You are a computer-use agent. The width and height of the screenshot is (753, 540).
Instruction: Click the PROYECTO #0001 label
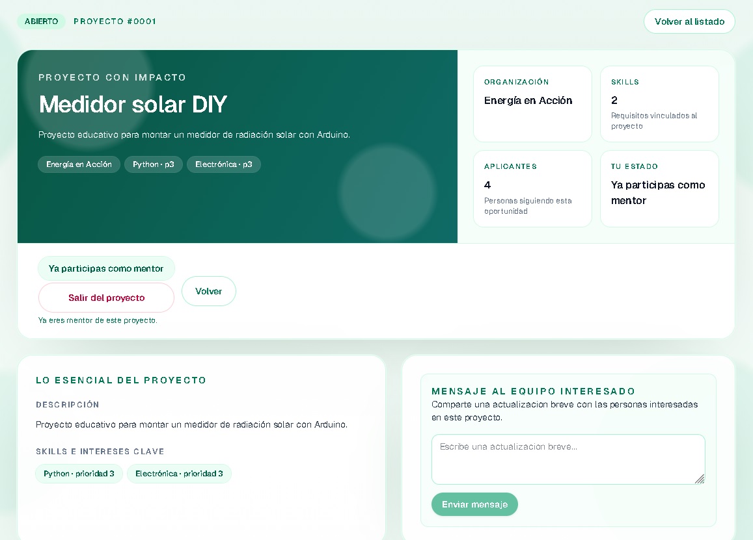click(115, 21)
